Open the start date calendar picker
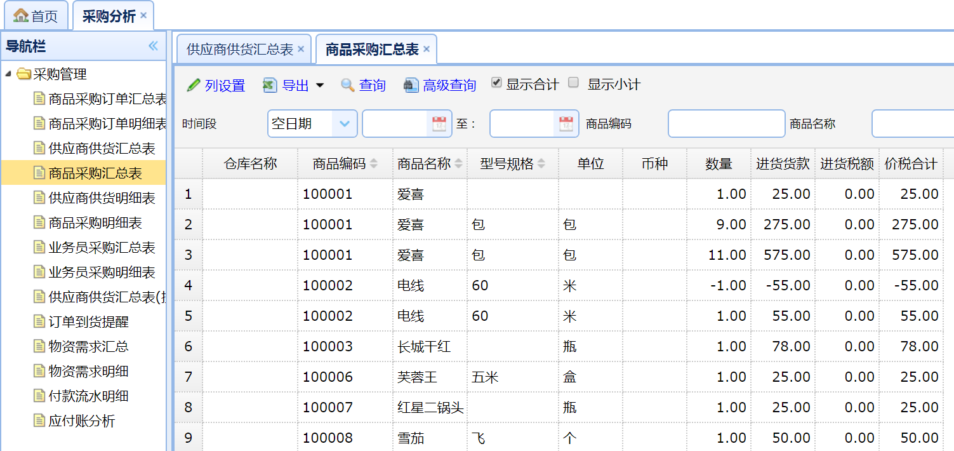 point(439,124)
